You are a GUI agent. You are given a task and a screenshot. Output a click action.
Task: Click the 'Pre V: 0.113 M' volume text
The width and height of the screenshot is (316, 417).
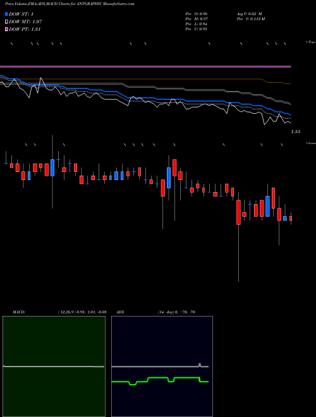(x=250, y=19)
